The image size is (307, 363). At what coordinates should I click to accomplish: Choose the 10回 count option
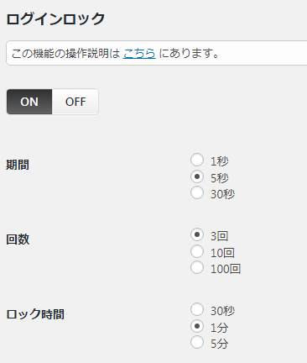[197, 251]
